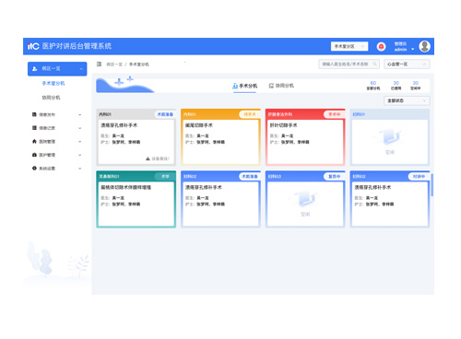Click the vertical scrollbar beside the cards
The height and width of the screenshot is (339, 461).
[431, 185]
